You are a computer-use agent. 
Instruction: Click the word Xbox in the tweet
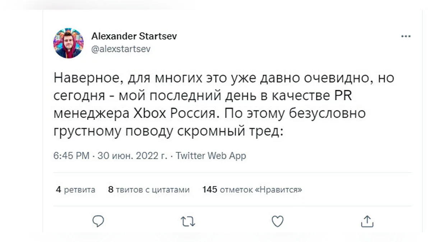[x=150, y=113]
